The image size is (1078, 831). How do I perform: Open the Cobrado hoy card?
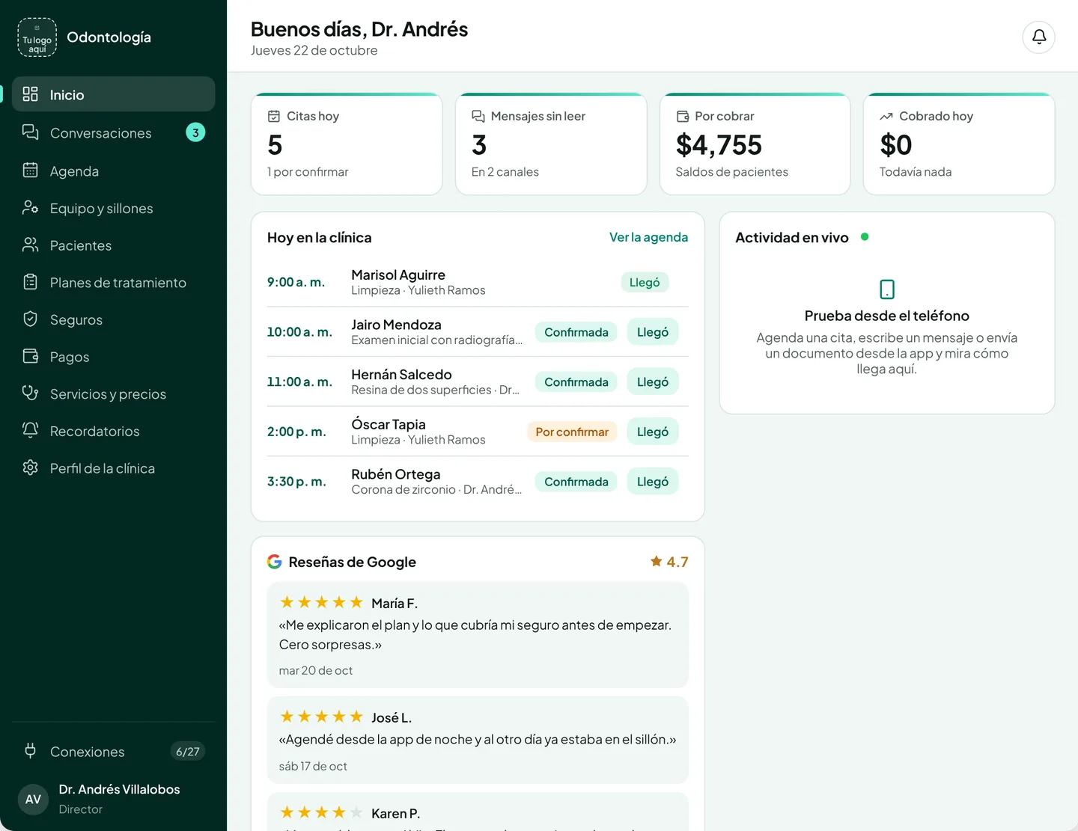coord(959,144)
